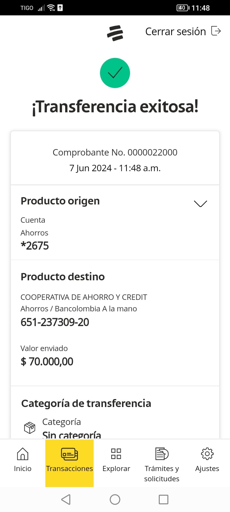
Task: Switch to the Explorar tab label
Action: click(116, 468)
